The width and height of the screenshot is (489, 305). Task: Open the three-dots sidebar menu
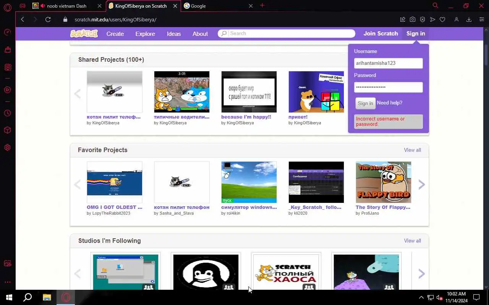click(7, 282)
